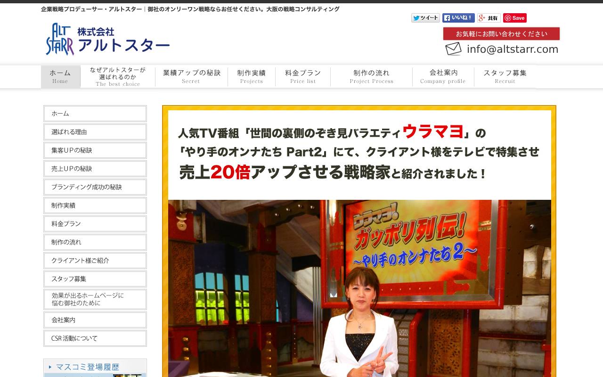Click the info@altstarr.com email address
The image size is (603, 377).
513,49
